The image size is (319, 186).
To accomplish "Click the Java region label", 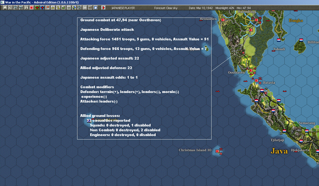I will point(279,151).
